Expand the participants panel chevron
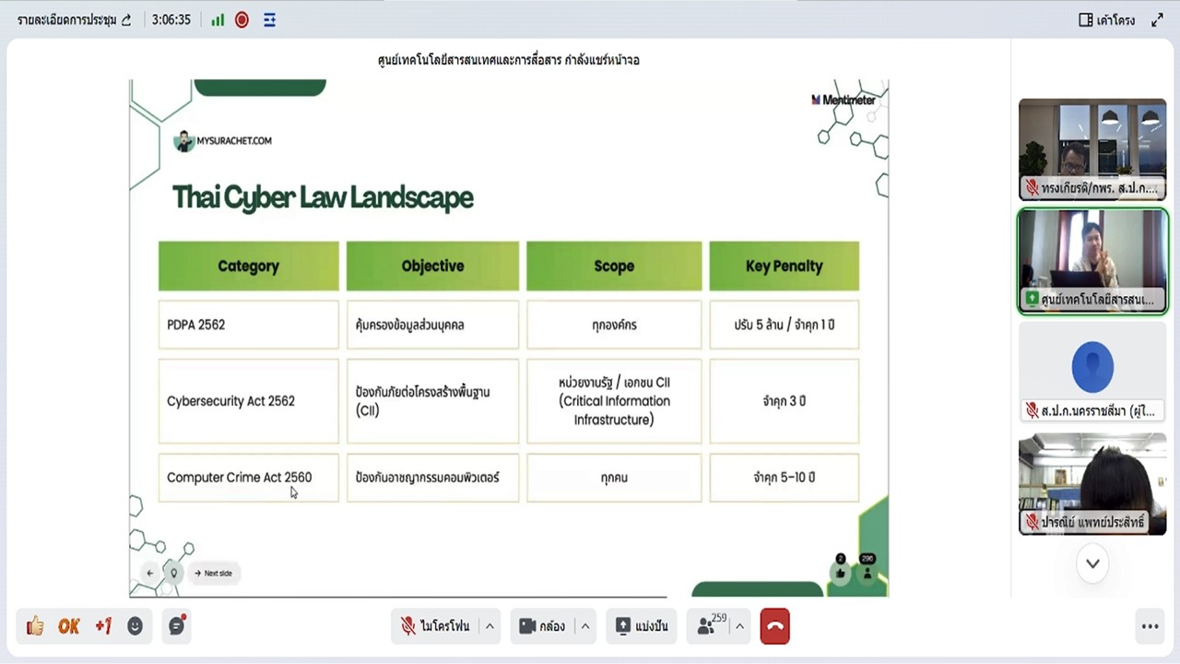The image size is (1180, 664). (x=739, y=626)
